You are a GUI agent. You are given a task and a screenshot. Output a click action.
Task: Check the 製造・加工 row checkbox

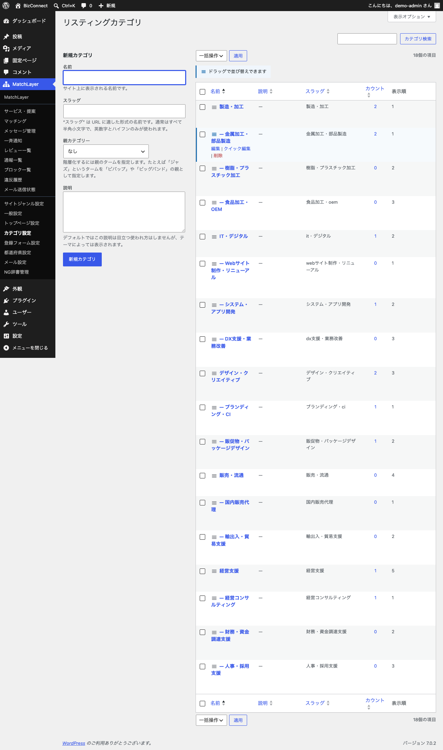pos(202,107)
